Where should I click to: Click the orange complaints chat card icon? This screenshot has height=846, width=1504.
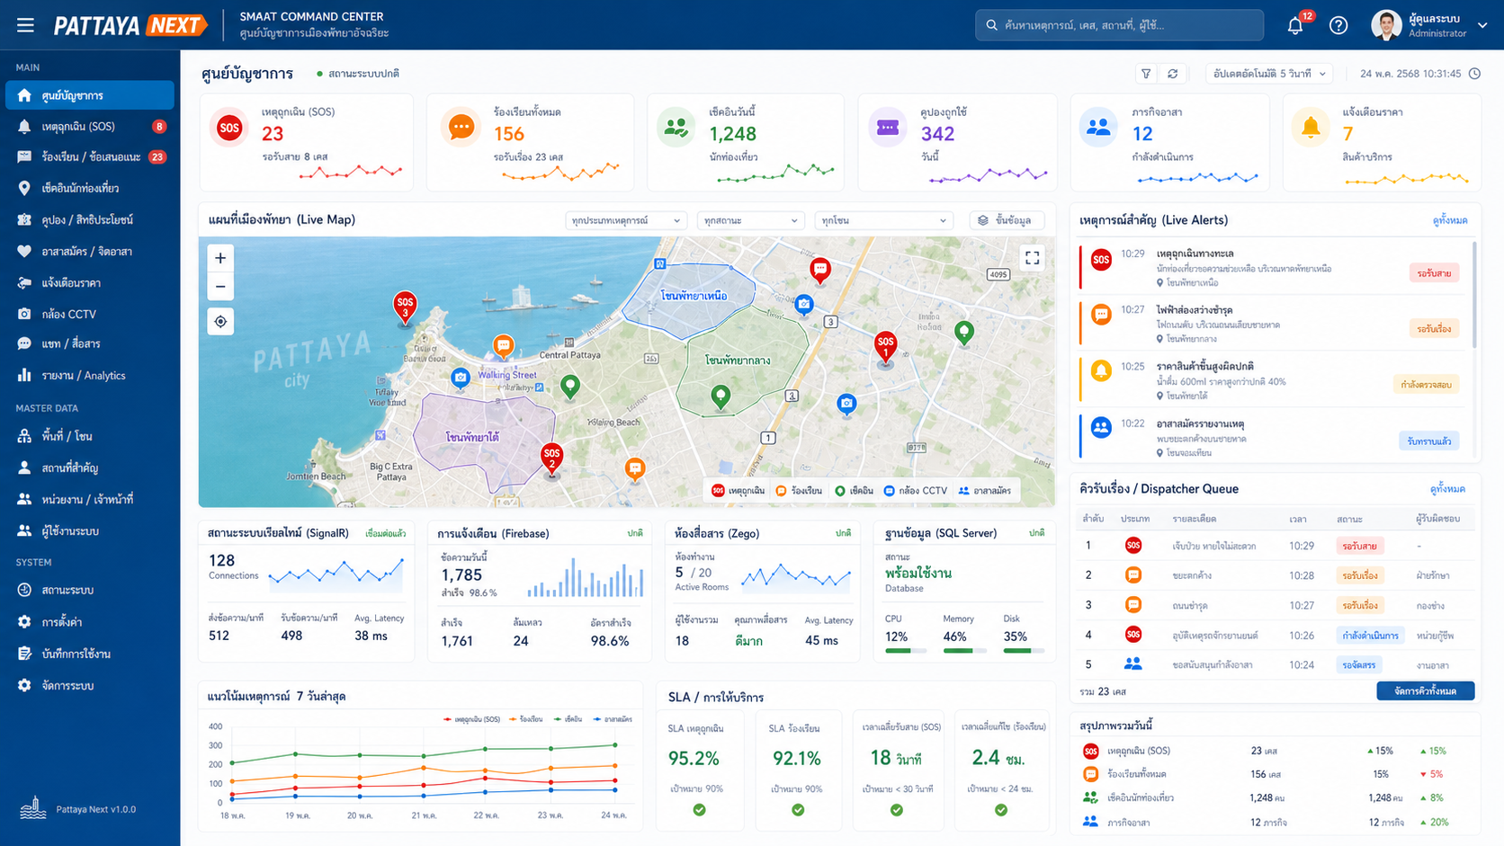pos(461,128)
